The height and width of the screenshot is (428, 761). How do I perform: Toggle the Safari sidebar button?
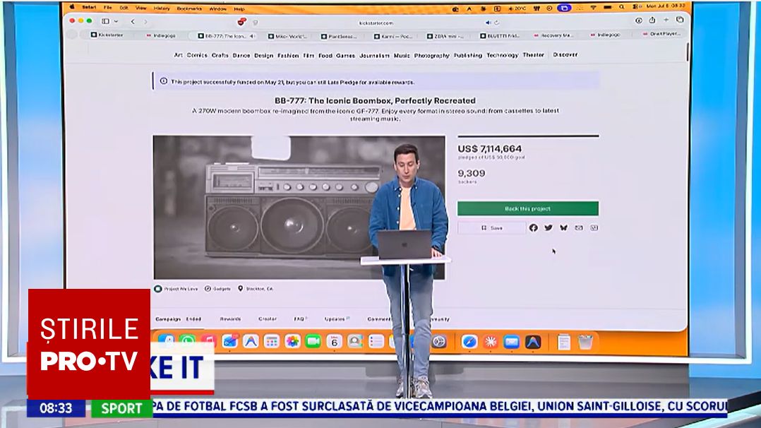coord(105,21)
